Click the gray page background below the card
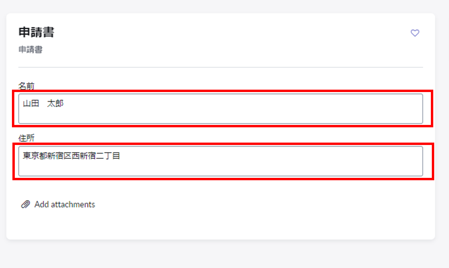Screen dimensions: 449x268 220,254
